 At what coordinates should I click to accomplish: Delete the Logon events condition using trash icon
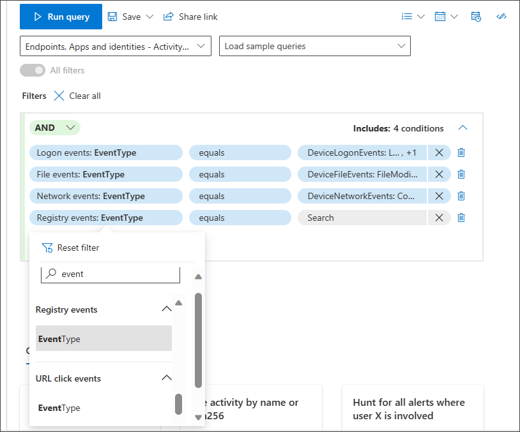pos(461,153)
